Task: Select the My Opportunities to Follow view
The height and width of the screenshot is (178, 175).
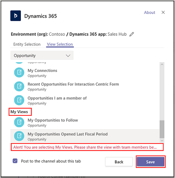Action: point(85,122)
